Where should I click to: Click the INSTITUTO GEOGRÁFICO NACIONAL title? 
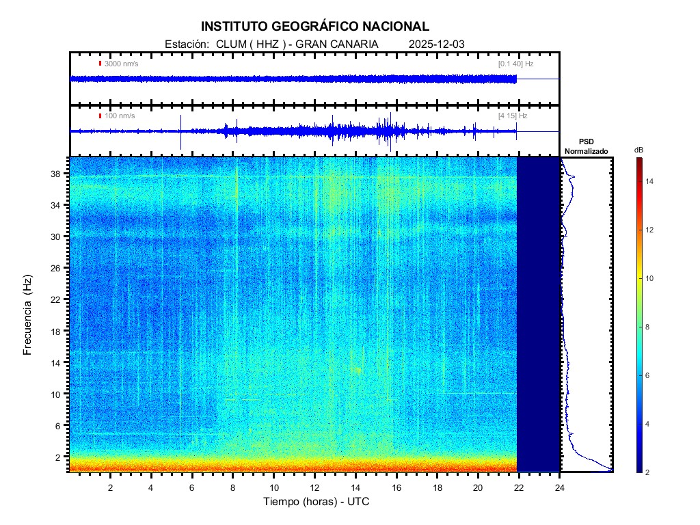click(x=315, y=27)
